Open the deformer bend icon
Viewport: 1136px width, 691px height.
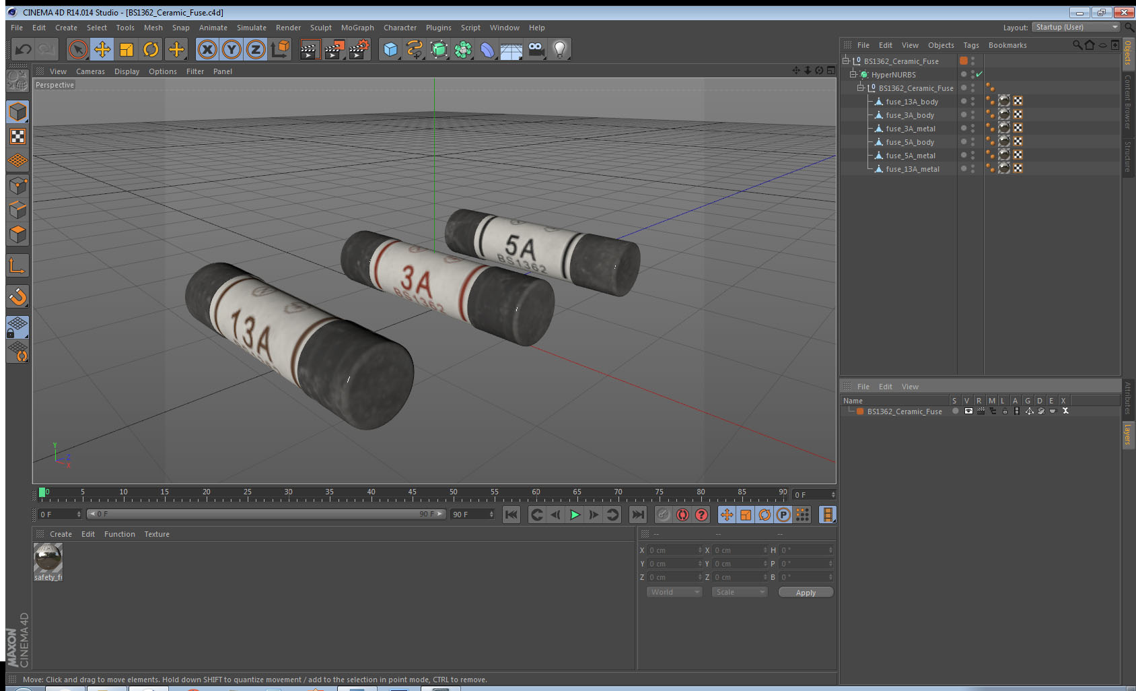(x=487, y=49)
